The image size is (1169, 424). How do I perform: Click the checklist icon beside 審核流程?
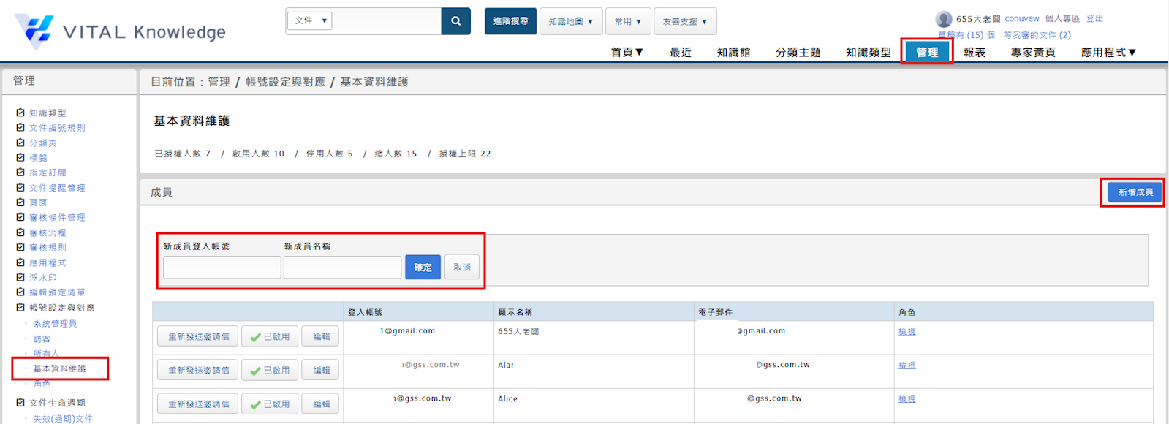pos(20,232)
